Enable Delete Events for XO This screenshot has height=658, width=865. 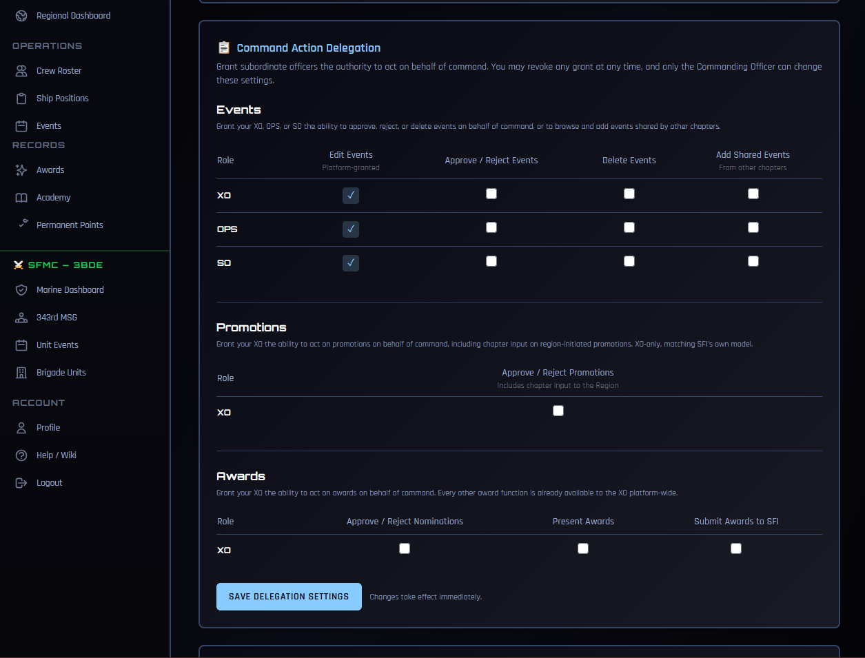click(629, 194)
